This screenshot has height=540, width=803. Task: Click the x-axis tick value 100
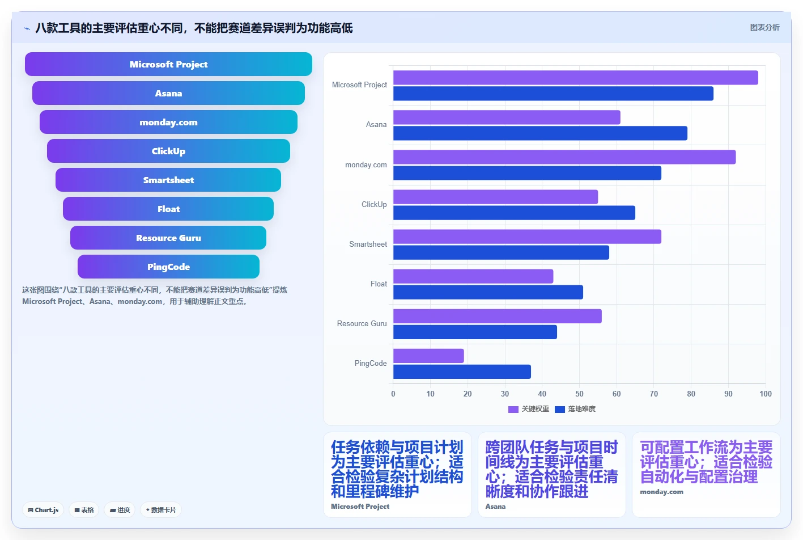click(x=766, y=394)
